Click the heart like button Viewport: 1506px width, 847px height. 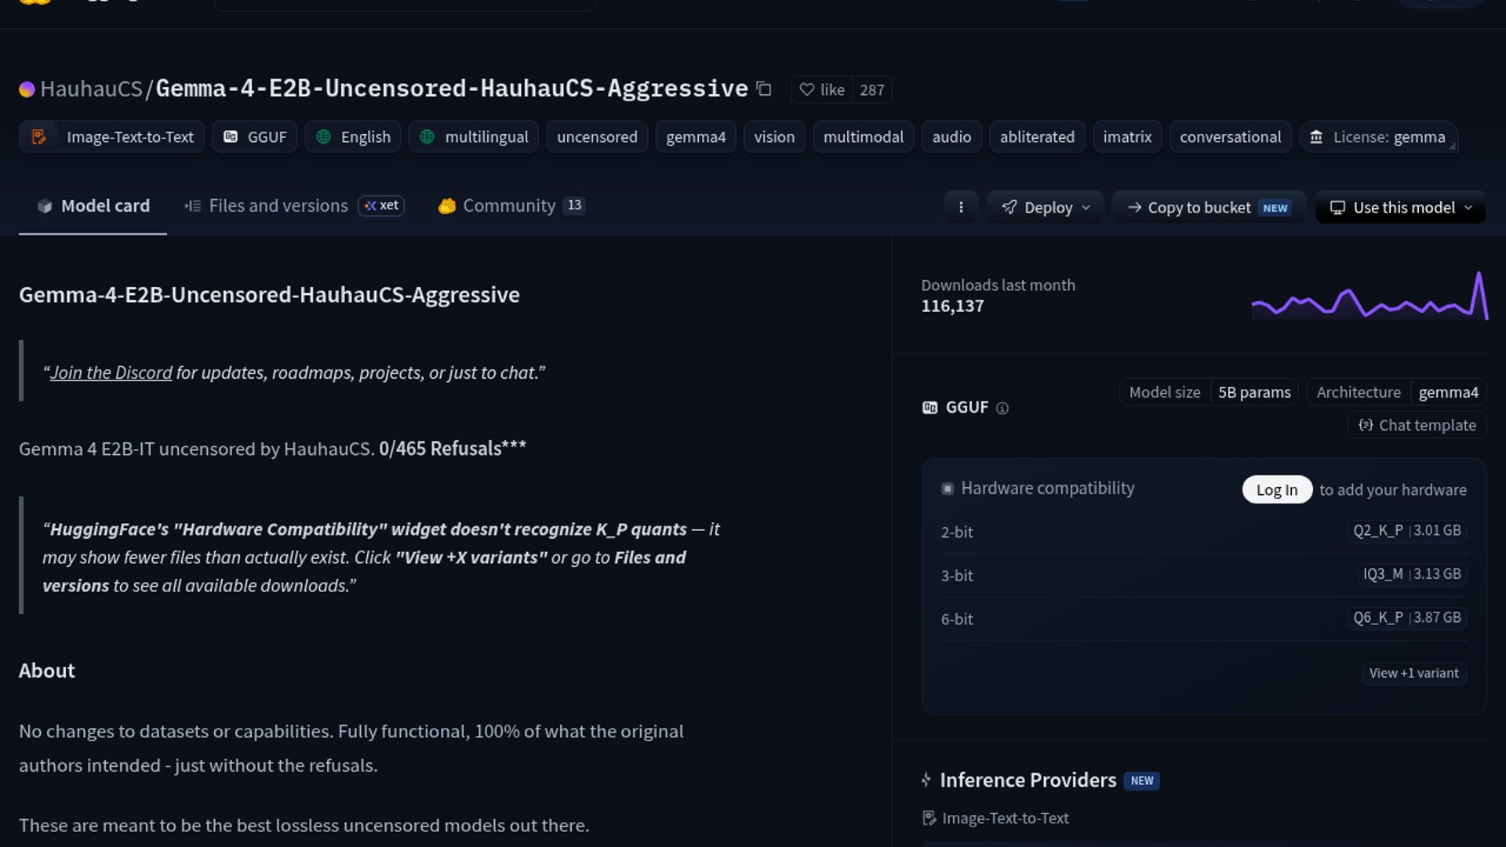822,89
